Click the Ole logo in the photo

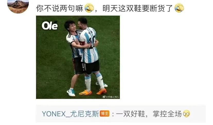(x=50, y=26)
